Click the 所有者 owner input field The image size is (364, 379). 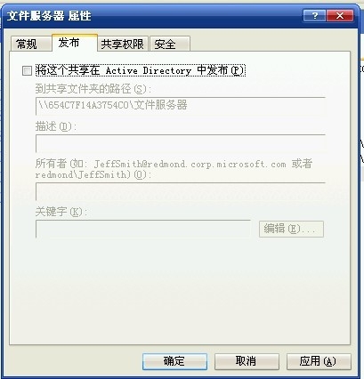(x=181, y=191)
